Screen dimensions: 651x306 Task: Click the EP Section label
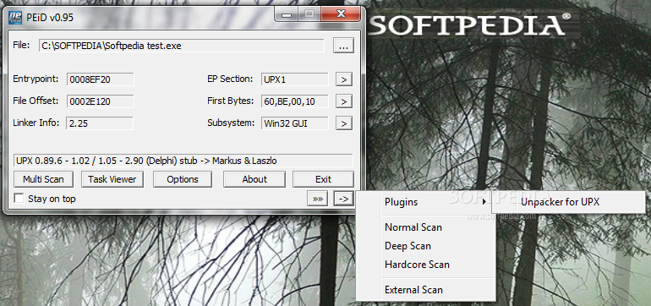(230, 79)
